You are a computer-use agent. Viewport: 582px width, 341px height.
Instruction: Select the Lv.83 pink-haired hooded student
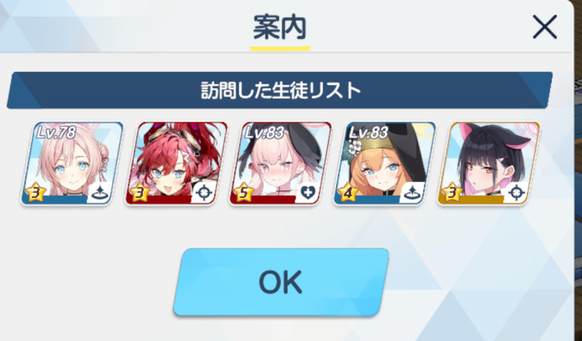tap(280, 163)
